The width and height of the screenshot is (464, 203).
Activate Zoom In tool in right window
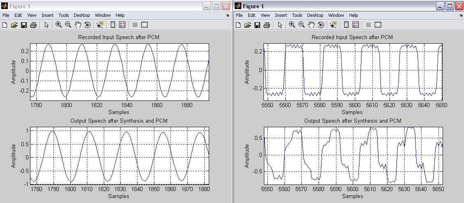(292, 25)
